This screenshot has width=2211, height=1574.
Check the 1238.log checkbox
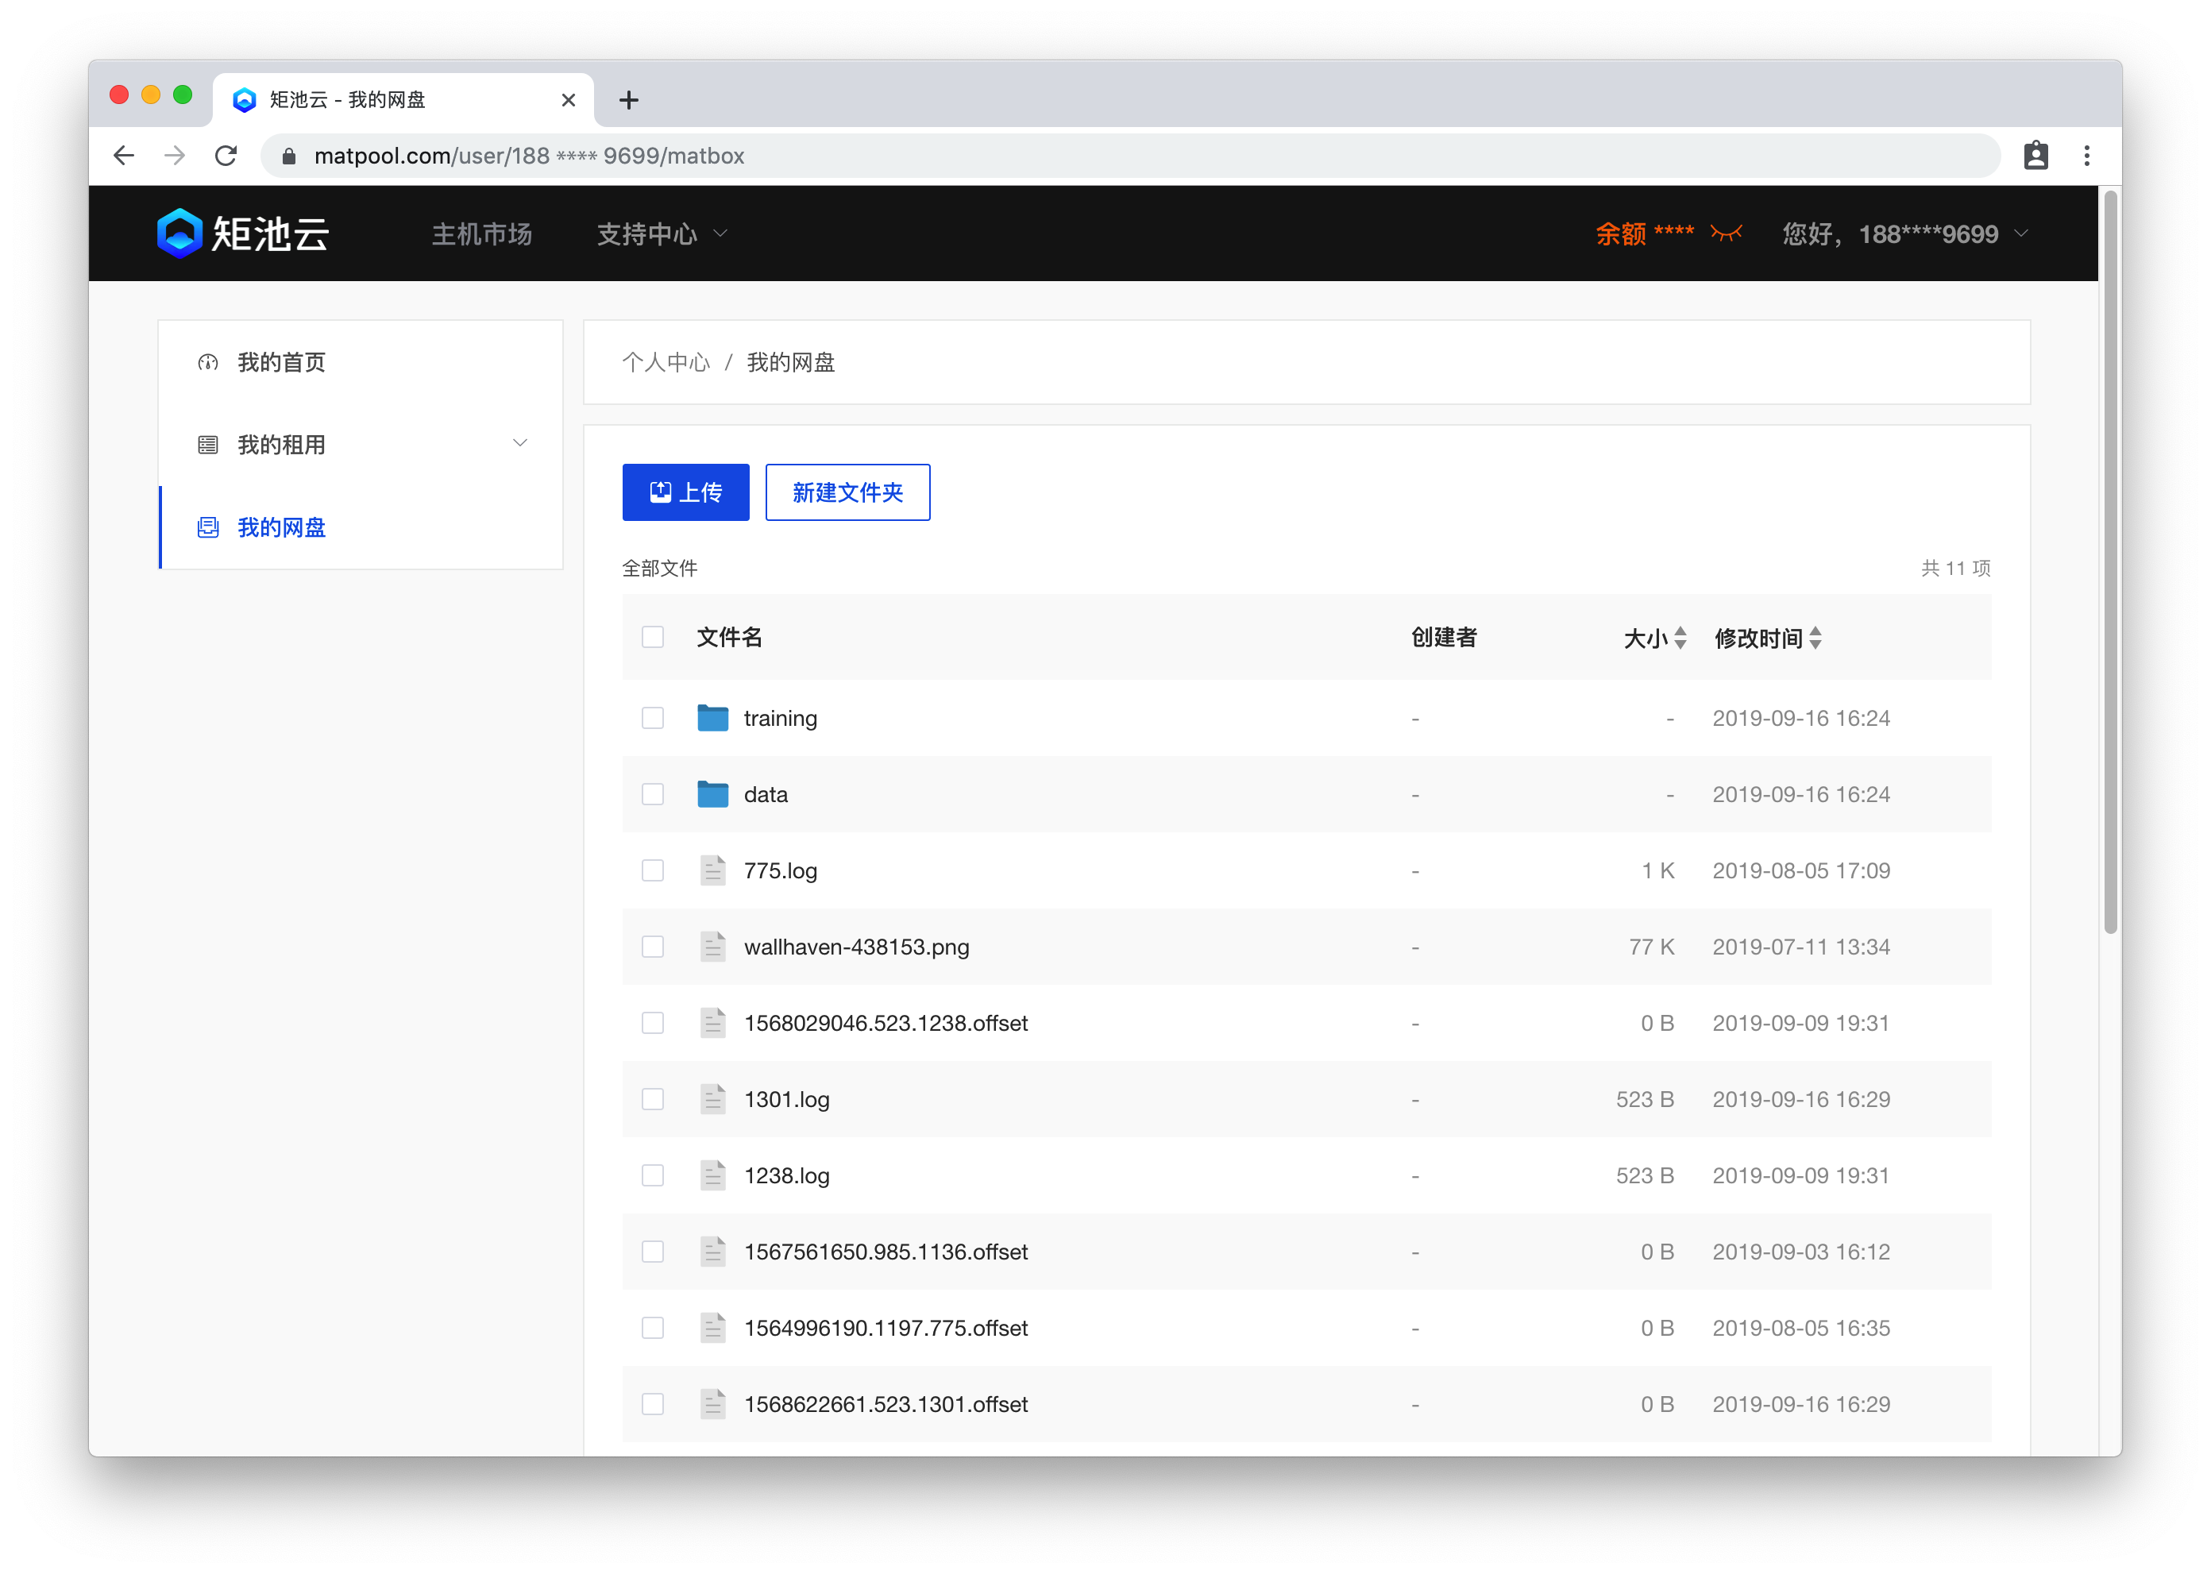(652, 1175)
